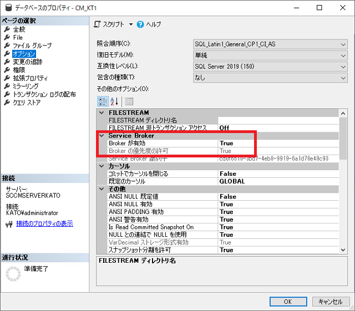The width and height of the screenshot is (355, 311).
Task: Collapse the カーソル section
Action: 101,166
